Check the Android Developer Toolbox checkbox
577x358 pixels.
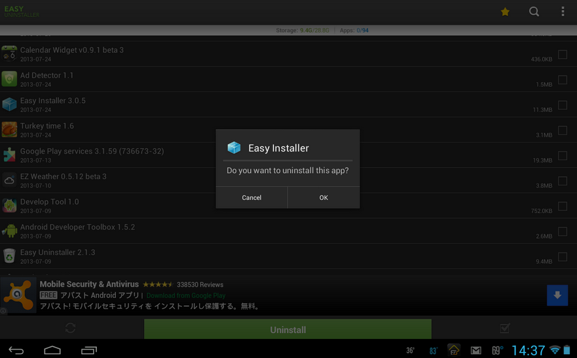pyautogui.click(x=563, y=232)
